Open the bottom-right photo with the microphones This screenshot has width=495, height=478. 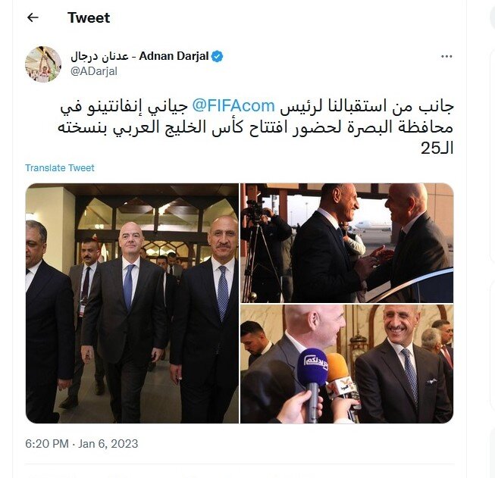pyautogui.click(x=347, y=364)
